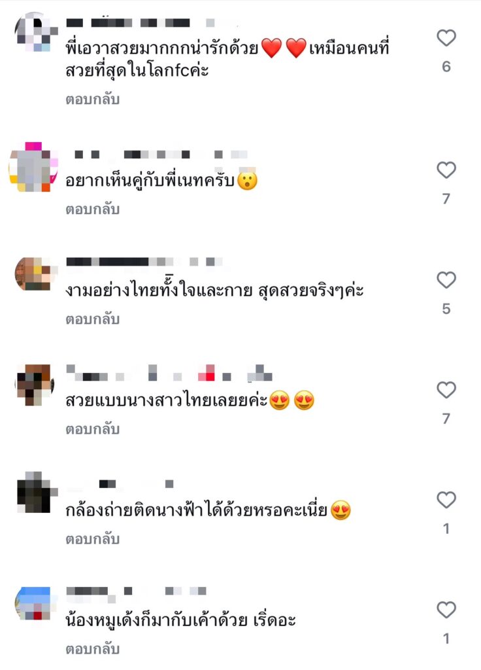Like the น้องหมูเด้งก็มากับเค้าด้วย comment
The height and width of the screenshot is (670, 481).
(446, 609)
